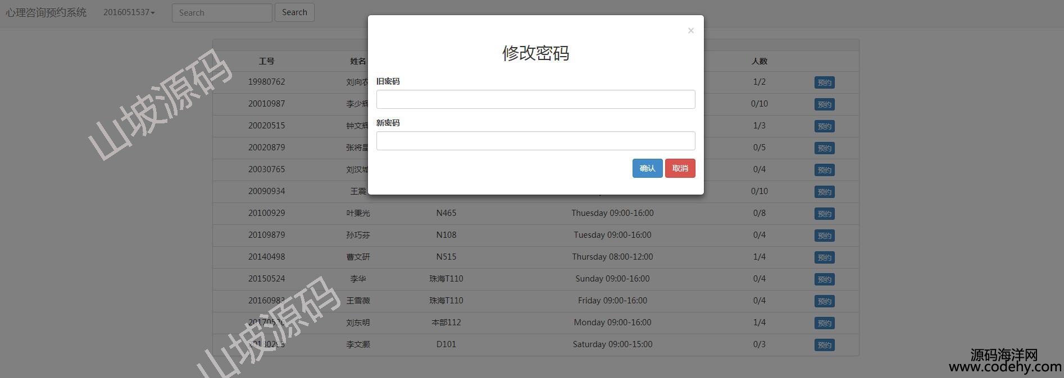Open the 心理咨询预约系统 brand link
This screenshot has width=1064, height=378.
46,12
